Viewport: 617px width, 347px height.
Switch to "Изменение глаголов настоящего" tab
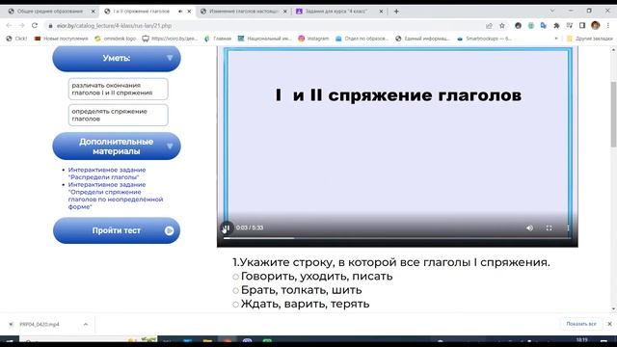pyautogui.click(x=243, y=12)
